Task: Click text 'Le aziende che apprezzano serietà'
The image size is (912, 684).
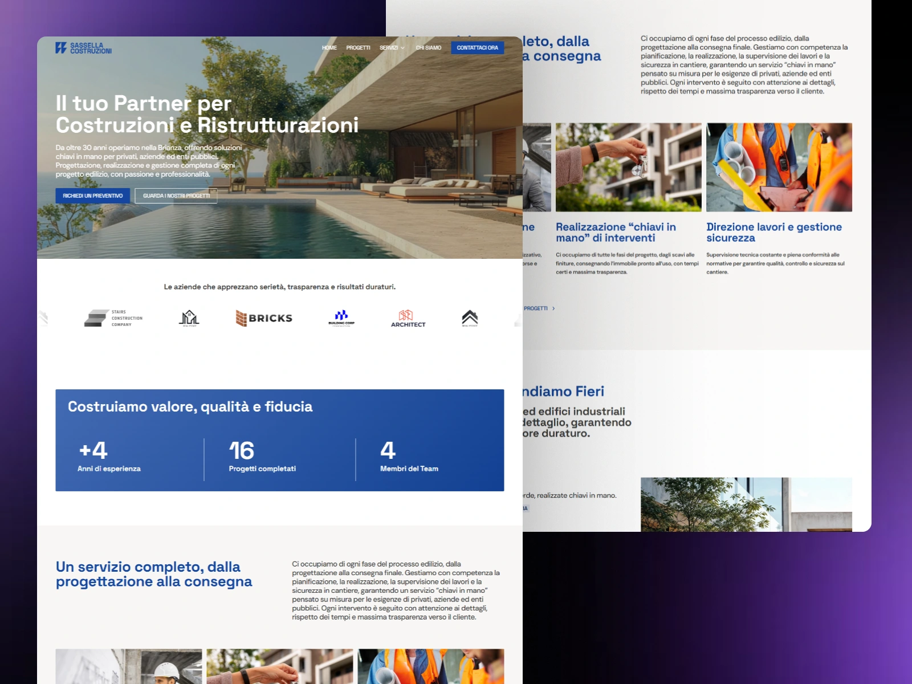Action: [x=280, y=287]
